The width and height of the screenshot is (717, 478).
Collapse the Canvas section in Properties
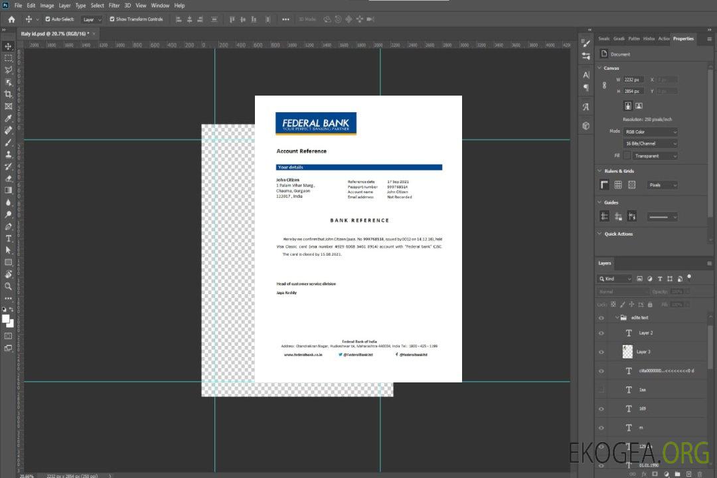click(599, 68)
